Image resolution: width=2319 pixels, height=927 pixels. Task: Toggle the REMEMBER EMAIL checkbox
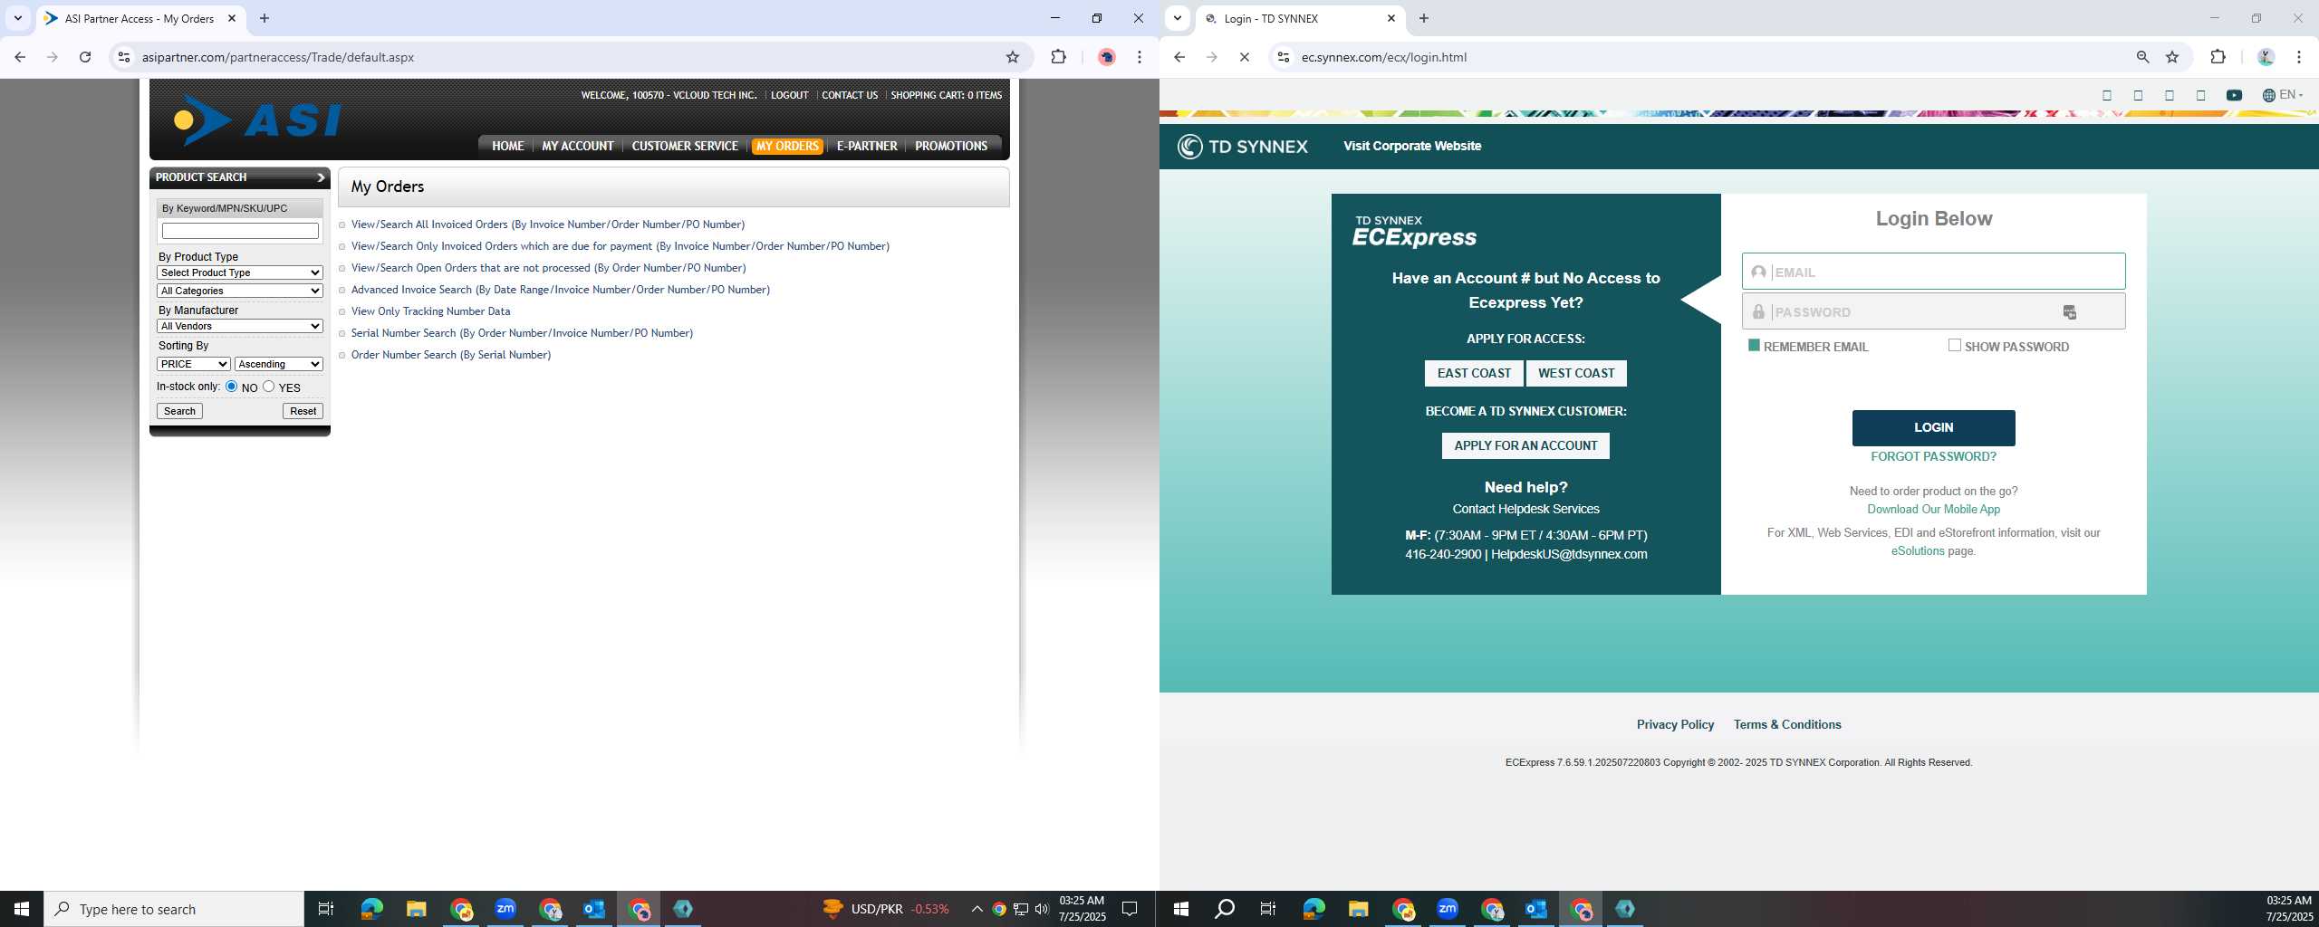click(x=1754, y=345)
